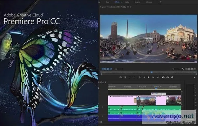
Task: Mark In point with left brace button
Action: [x=130, y=77]
